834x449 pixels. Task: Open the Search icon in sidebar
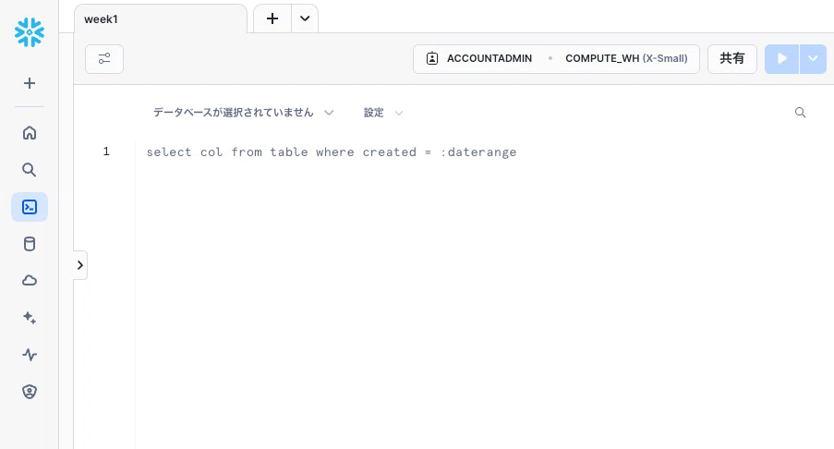click(30, 170)
